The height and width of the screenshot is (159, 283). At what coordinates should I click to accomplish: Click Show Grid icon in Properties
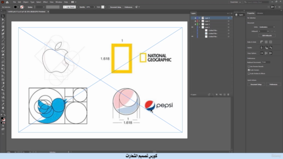266,42
